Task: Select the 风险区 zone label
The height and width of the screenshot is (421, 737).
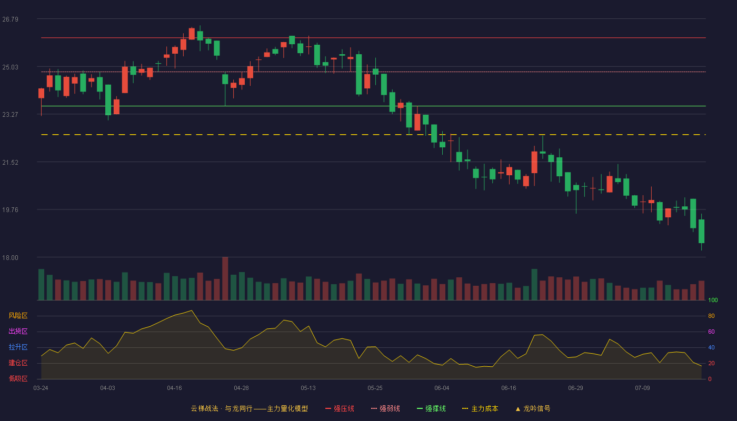Action: [x=18, y=316]
